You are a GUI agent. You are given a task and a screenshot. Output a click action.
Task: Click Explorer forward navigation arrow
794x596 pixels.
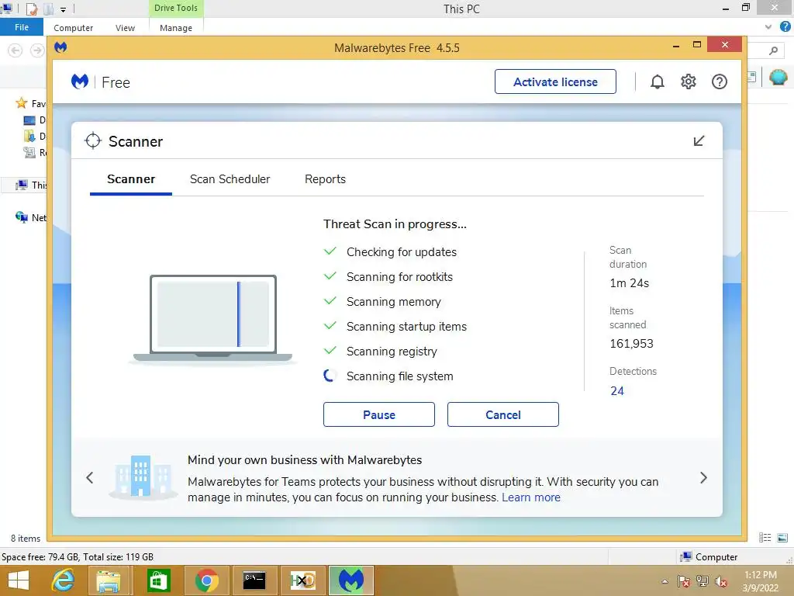tap(37, 50)
